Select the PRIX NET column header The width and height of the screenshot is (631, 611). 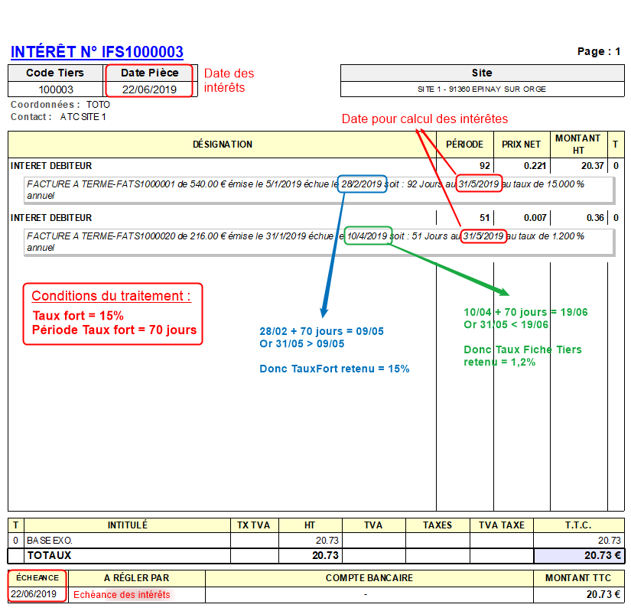click(521, 145)
